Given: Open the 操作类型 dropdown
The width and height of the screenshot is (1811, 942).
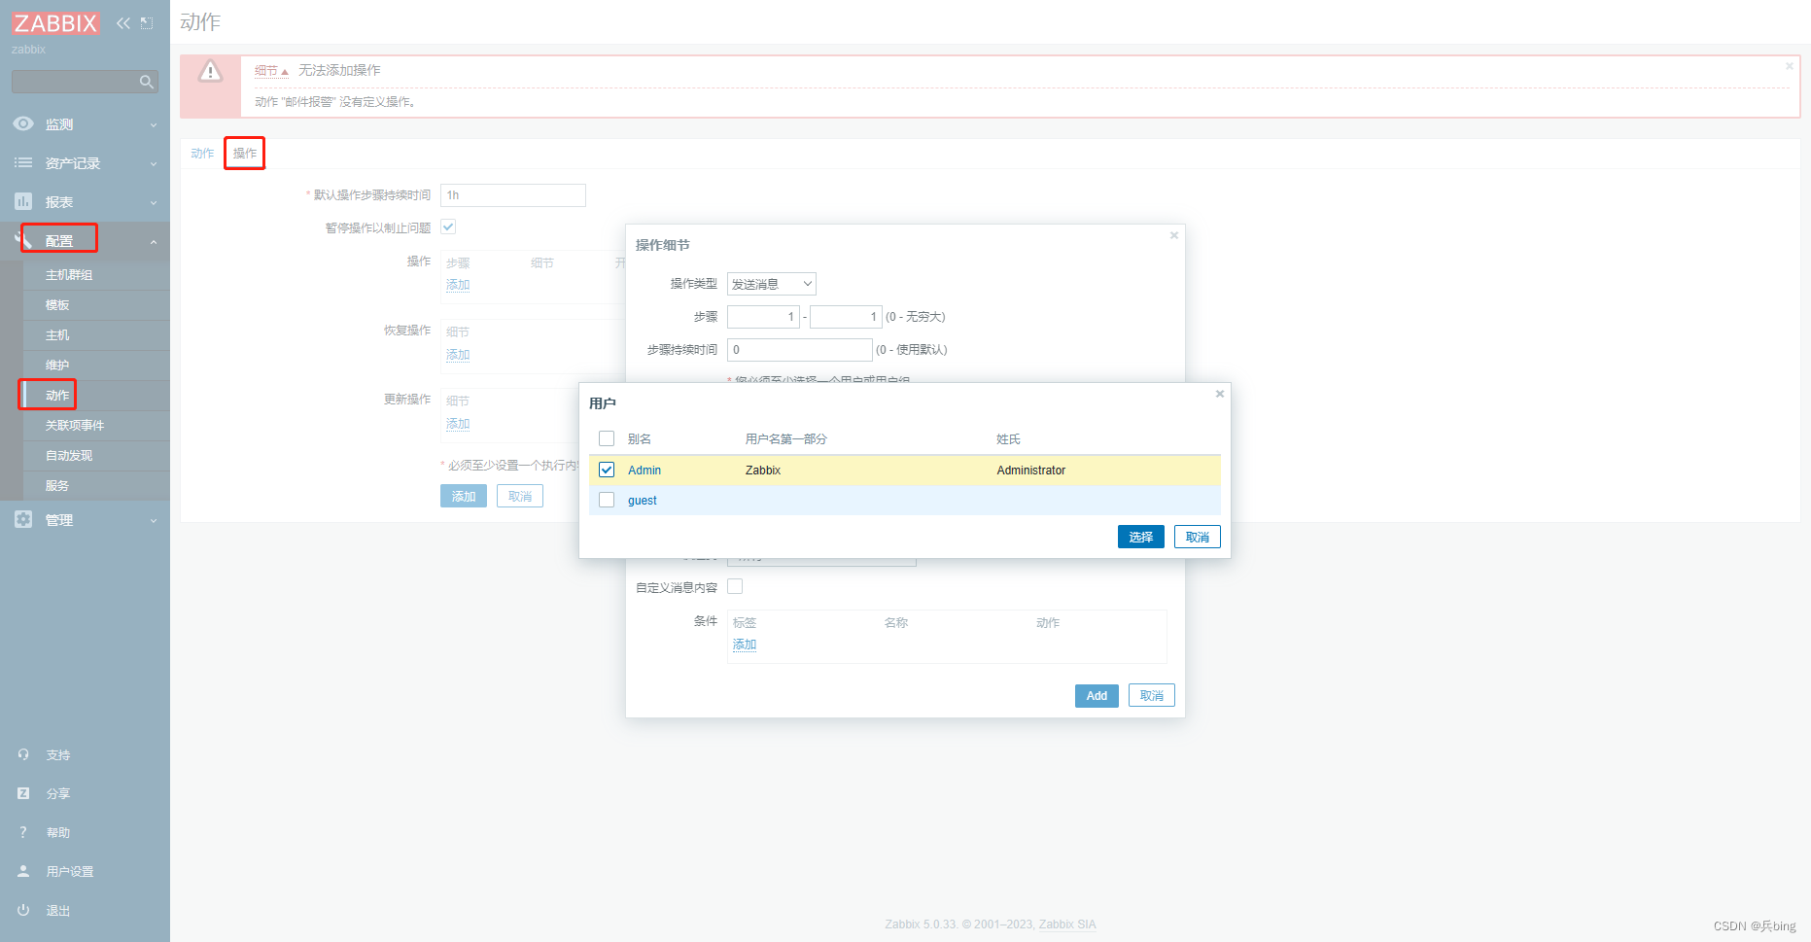Looking at the screenshot, I should 772,284.
